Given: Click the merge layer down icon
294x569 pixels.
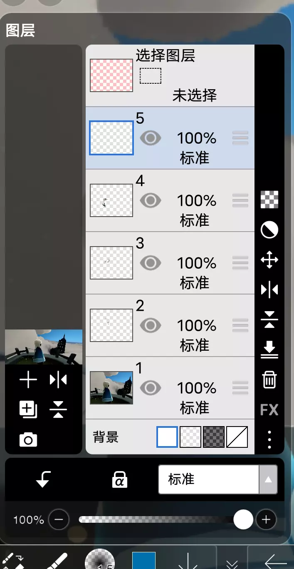Looking at the screenshot, I should tap(269, 349).
